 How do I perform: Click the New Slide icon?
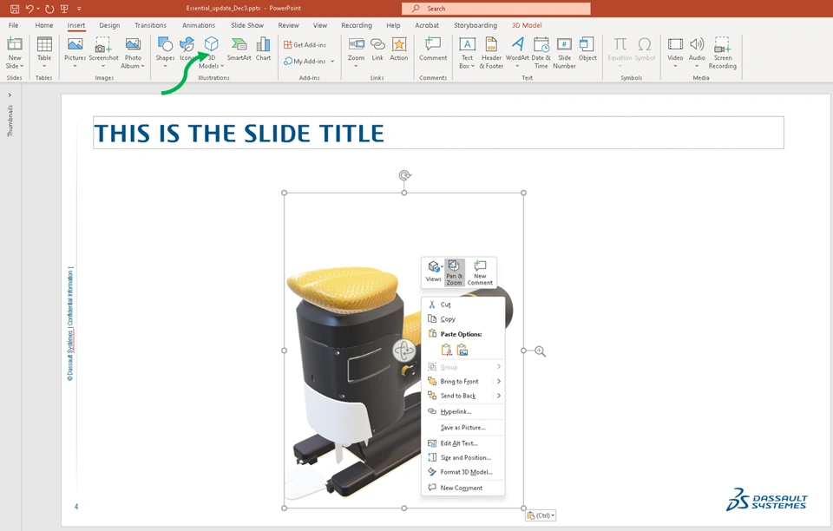15,44
